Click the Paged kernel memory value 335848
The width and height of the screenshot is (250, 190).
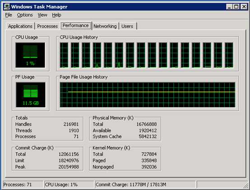[149, 160]
